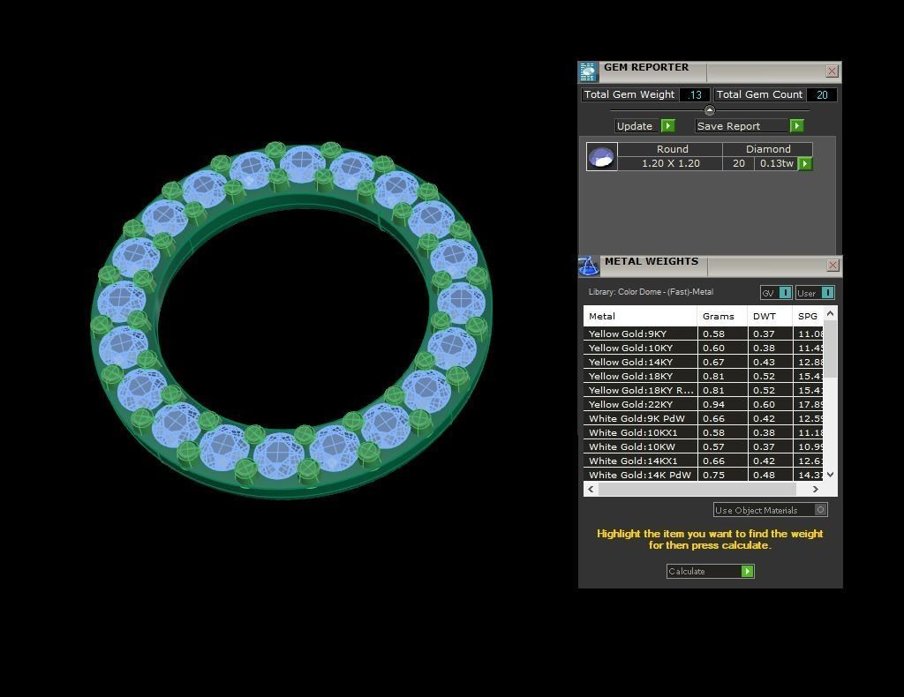The height and width of the screenshot is (697, 904).
Task: Click the Update button
Action: click(644, 125)
